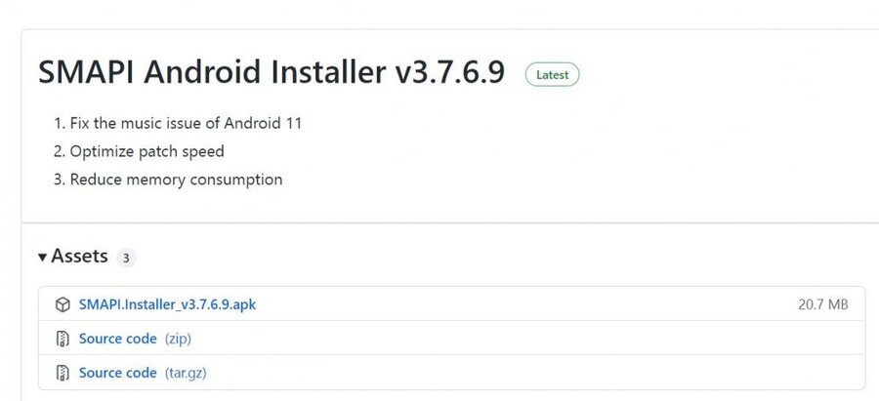879x401 pixels.
Task: Click the SMAPI Android Installer v3.7.6.9 title
Action: pos(272,73)
